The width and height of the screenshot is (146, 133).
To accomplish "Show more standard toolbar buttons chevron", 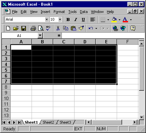I will click(x=142, y=26).
